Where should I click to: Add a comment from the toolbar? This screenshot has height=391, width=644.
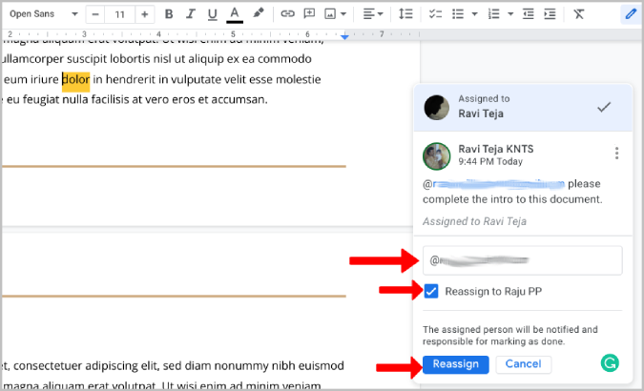pyautogui.click(x=309, y=14)
